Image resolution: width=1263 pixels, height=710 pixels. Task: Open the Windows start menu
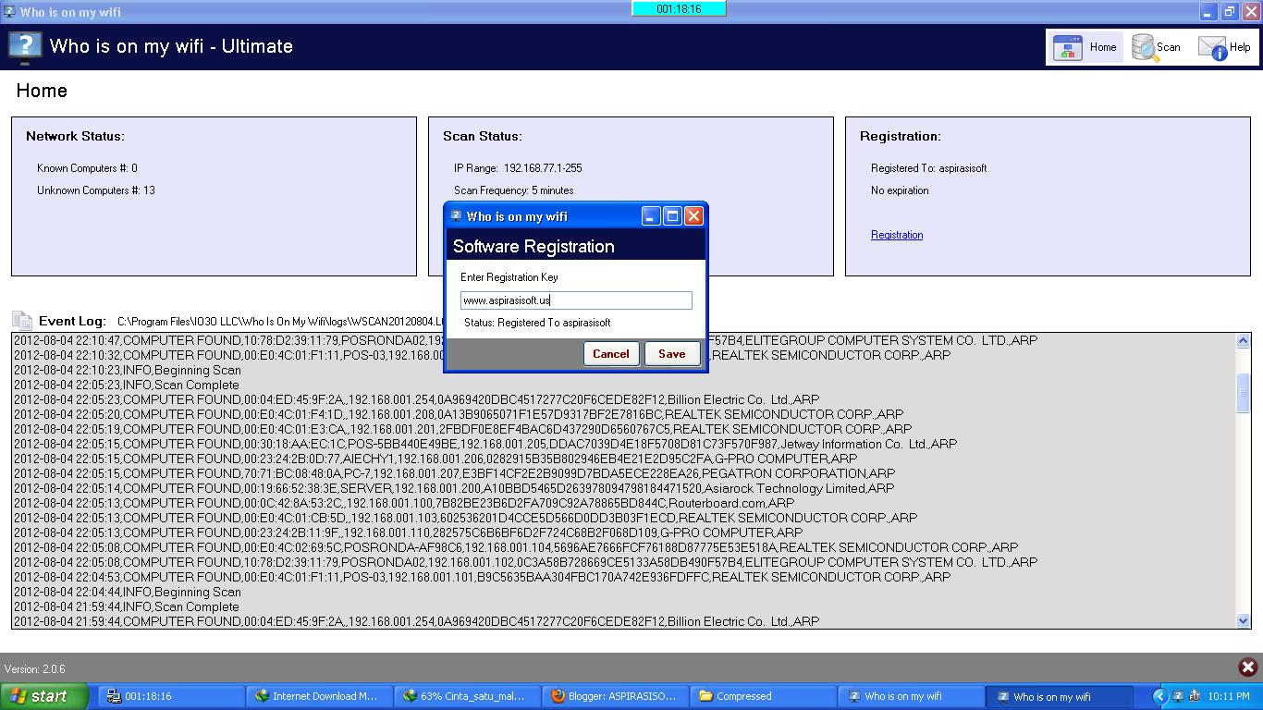coord(44,696)
